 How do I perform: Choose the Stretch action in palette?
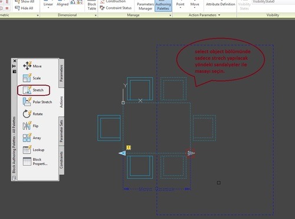pos(33,90)
